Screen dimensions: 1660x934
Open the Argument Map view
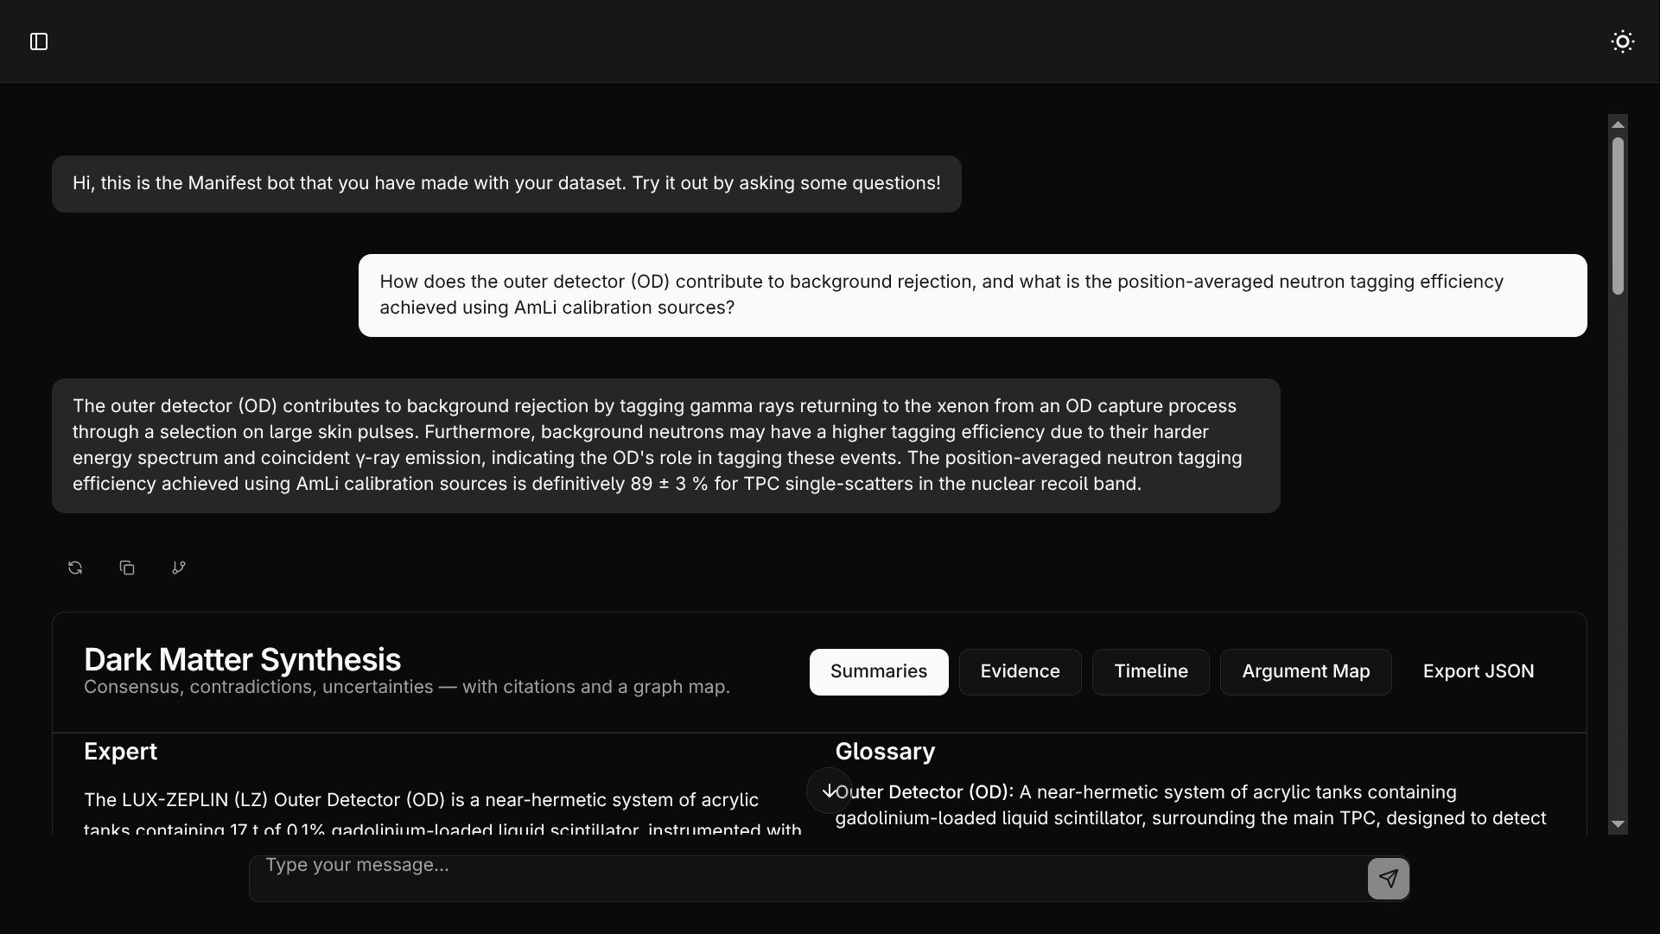[1306, 671]
